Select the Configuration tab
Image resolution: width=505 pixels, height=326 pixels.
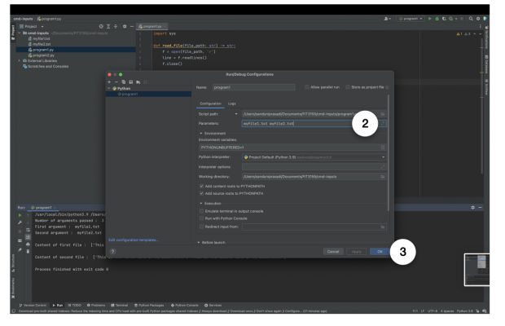pos(210,104)
